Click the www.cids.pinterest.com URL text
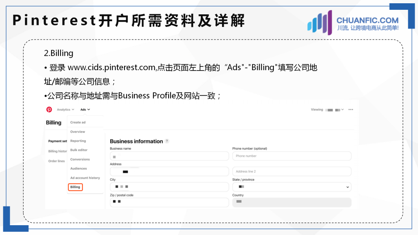The width and height of the screenshot is (418, 235). 112,67
